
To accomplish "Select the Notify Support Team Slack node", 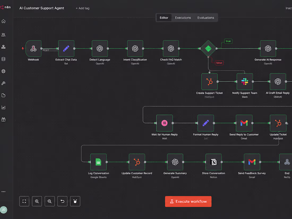I will coord(245,81).
